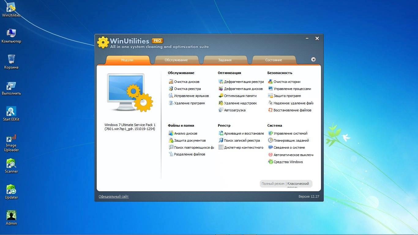Select the Корзина recycle bin icon
The width and height of the screenshot is (418, 235).
11,62
